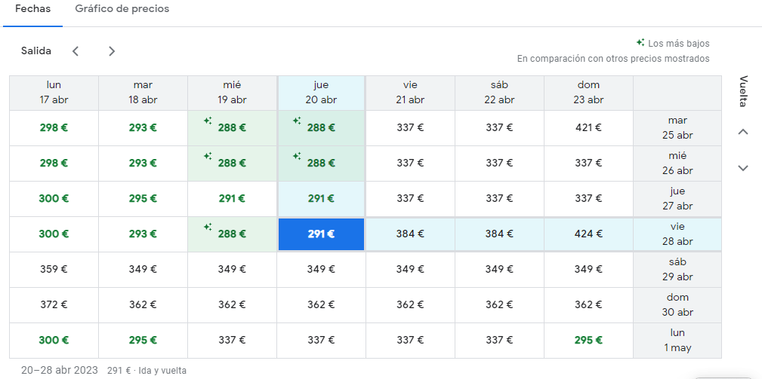Click the mar 18 abr column header
Screen dimensions: 762x379
pyautogui.click(x=143, y=93)
